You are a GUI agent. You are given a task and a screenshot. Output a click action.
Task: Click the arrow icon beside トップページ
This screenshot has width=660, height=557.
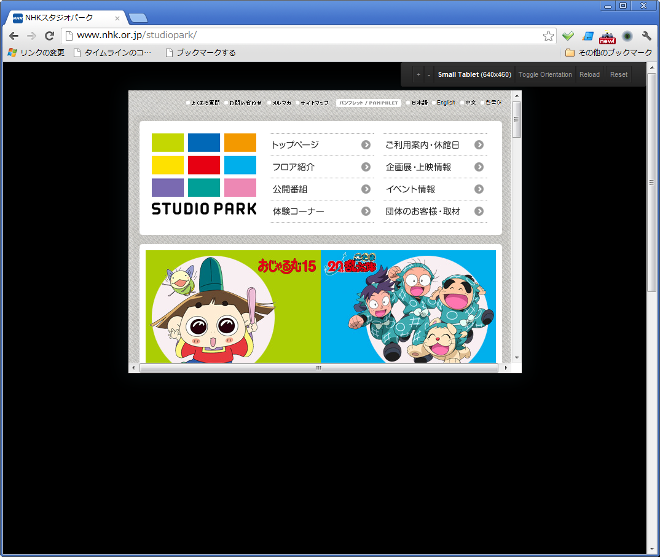tap(366, 145)
